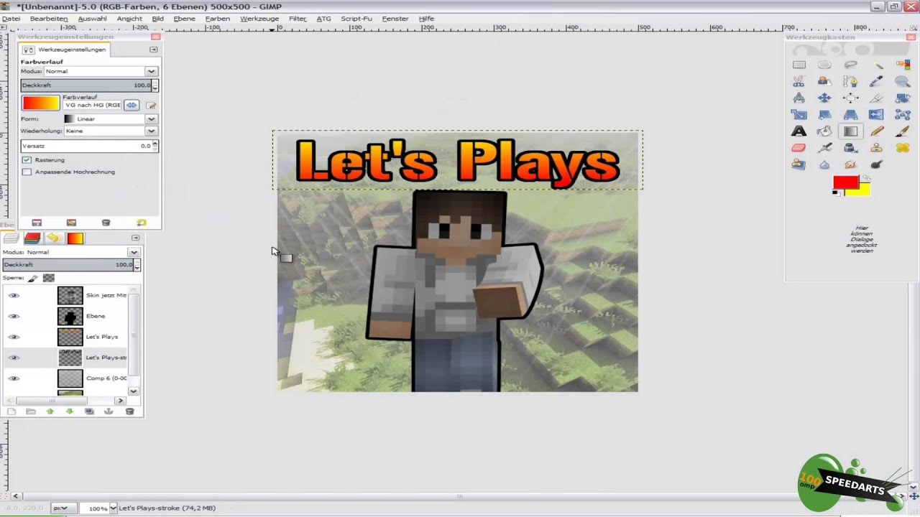The image size is (920, 517).
Task: Click the yellow background color swatch
Action: [x=861, y=190]
